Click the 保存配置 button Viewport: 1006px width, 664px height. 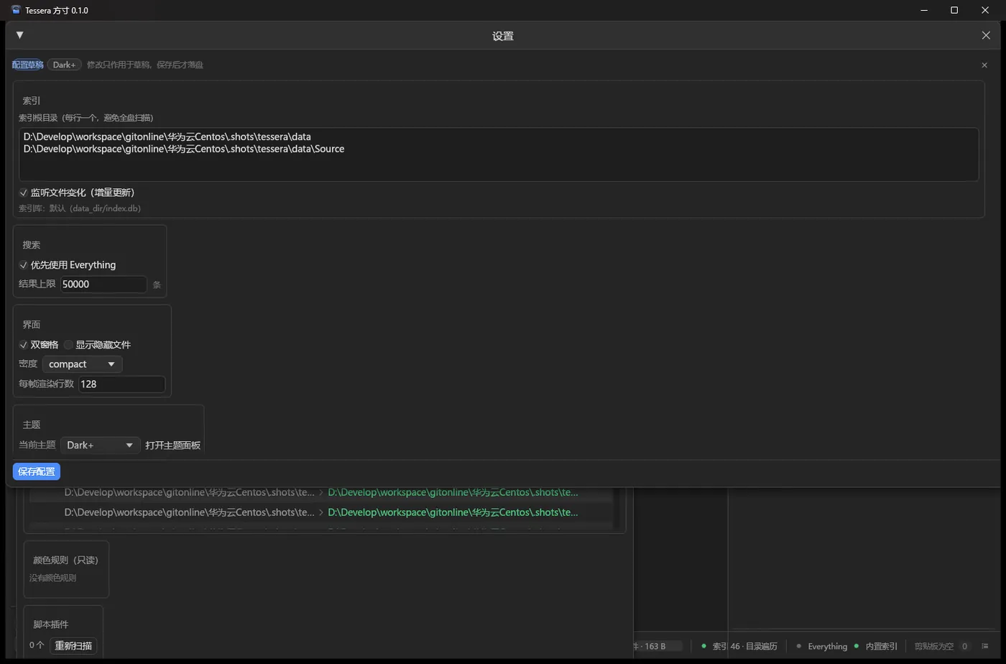coord(37,471)
